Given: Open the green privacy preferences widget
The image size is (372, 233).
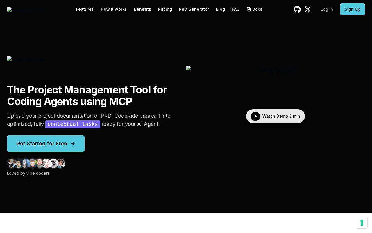Looking at the screenshot, I should pos(362,223).
